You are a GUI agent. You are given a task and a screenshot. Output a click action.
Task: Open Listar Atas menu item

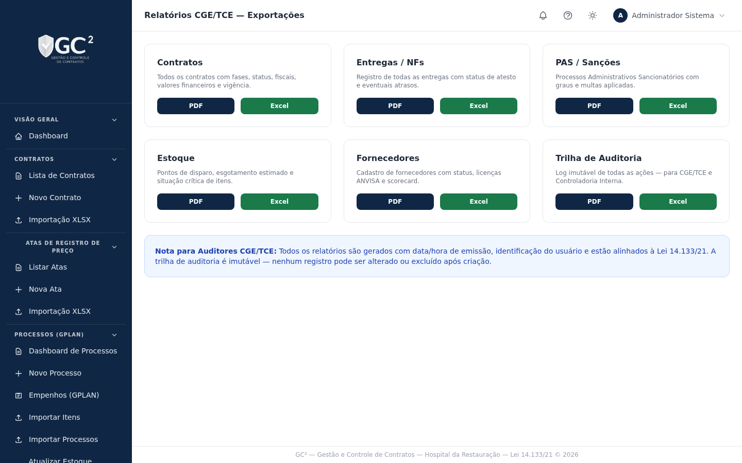(66, 267)
